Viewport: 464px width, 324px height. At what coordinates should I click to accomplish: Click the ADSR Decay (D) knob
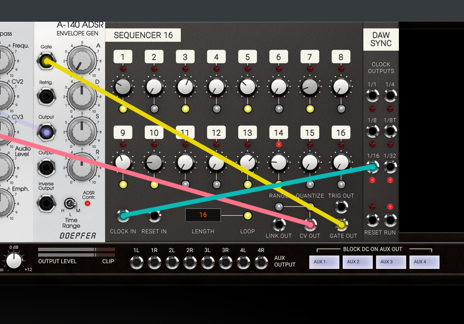pyautogui.click(x=82, y=96)
